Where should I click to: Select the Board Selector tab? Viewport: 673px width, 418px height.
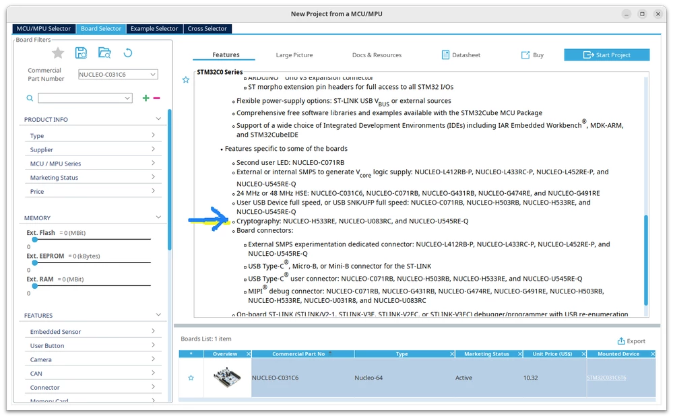tap(101, 29)
